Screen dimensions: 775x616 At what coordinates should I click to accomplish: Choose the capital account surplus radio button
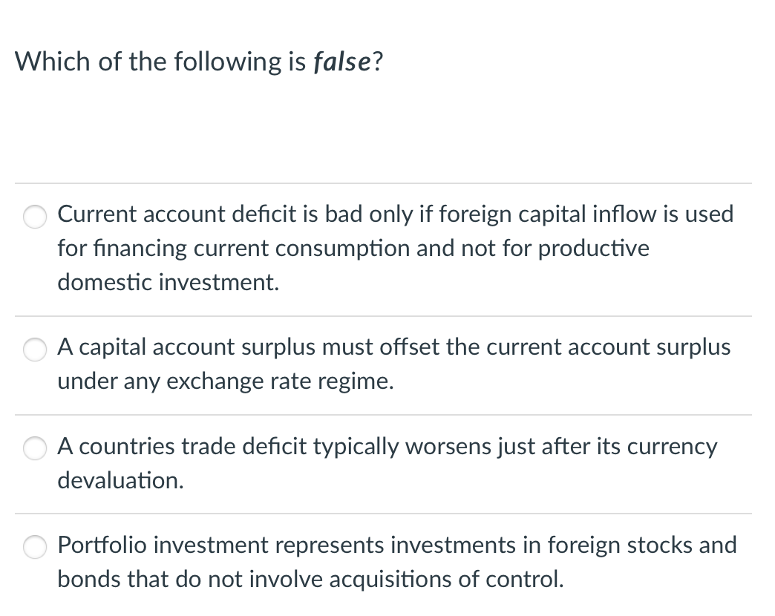click(34, 348)
